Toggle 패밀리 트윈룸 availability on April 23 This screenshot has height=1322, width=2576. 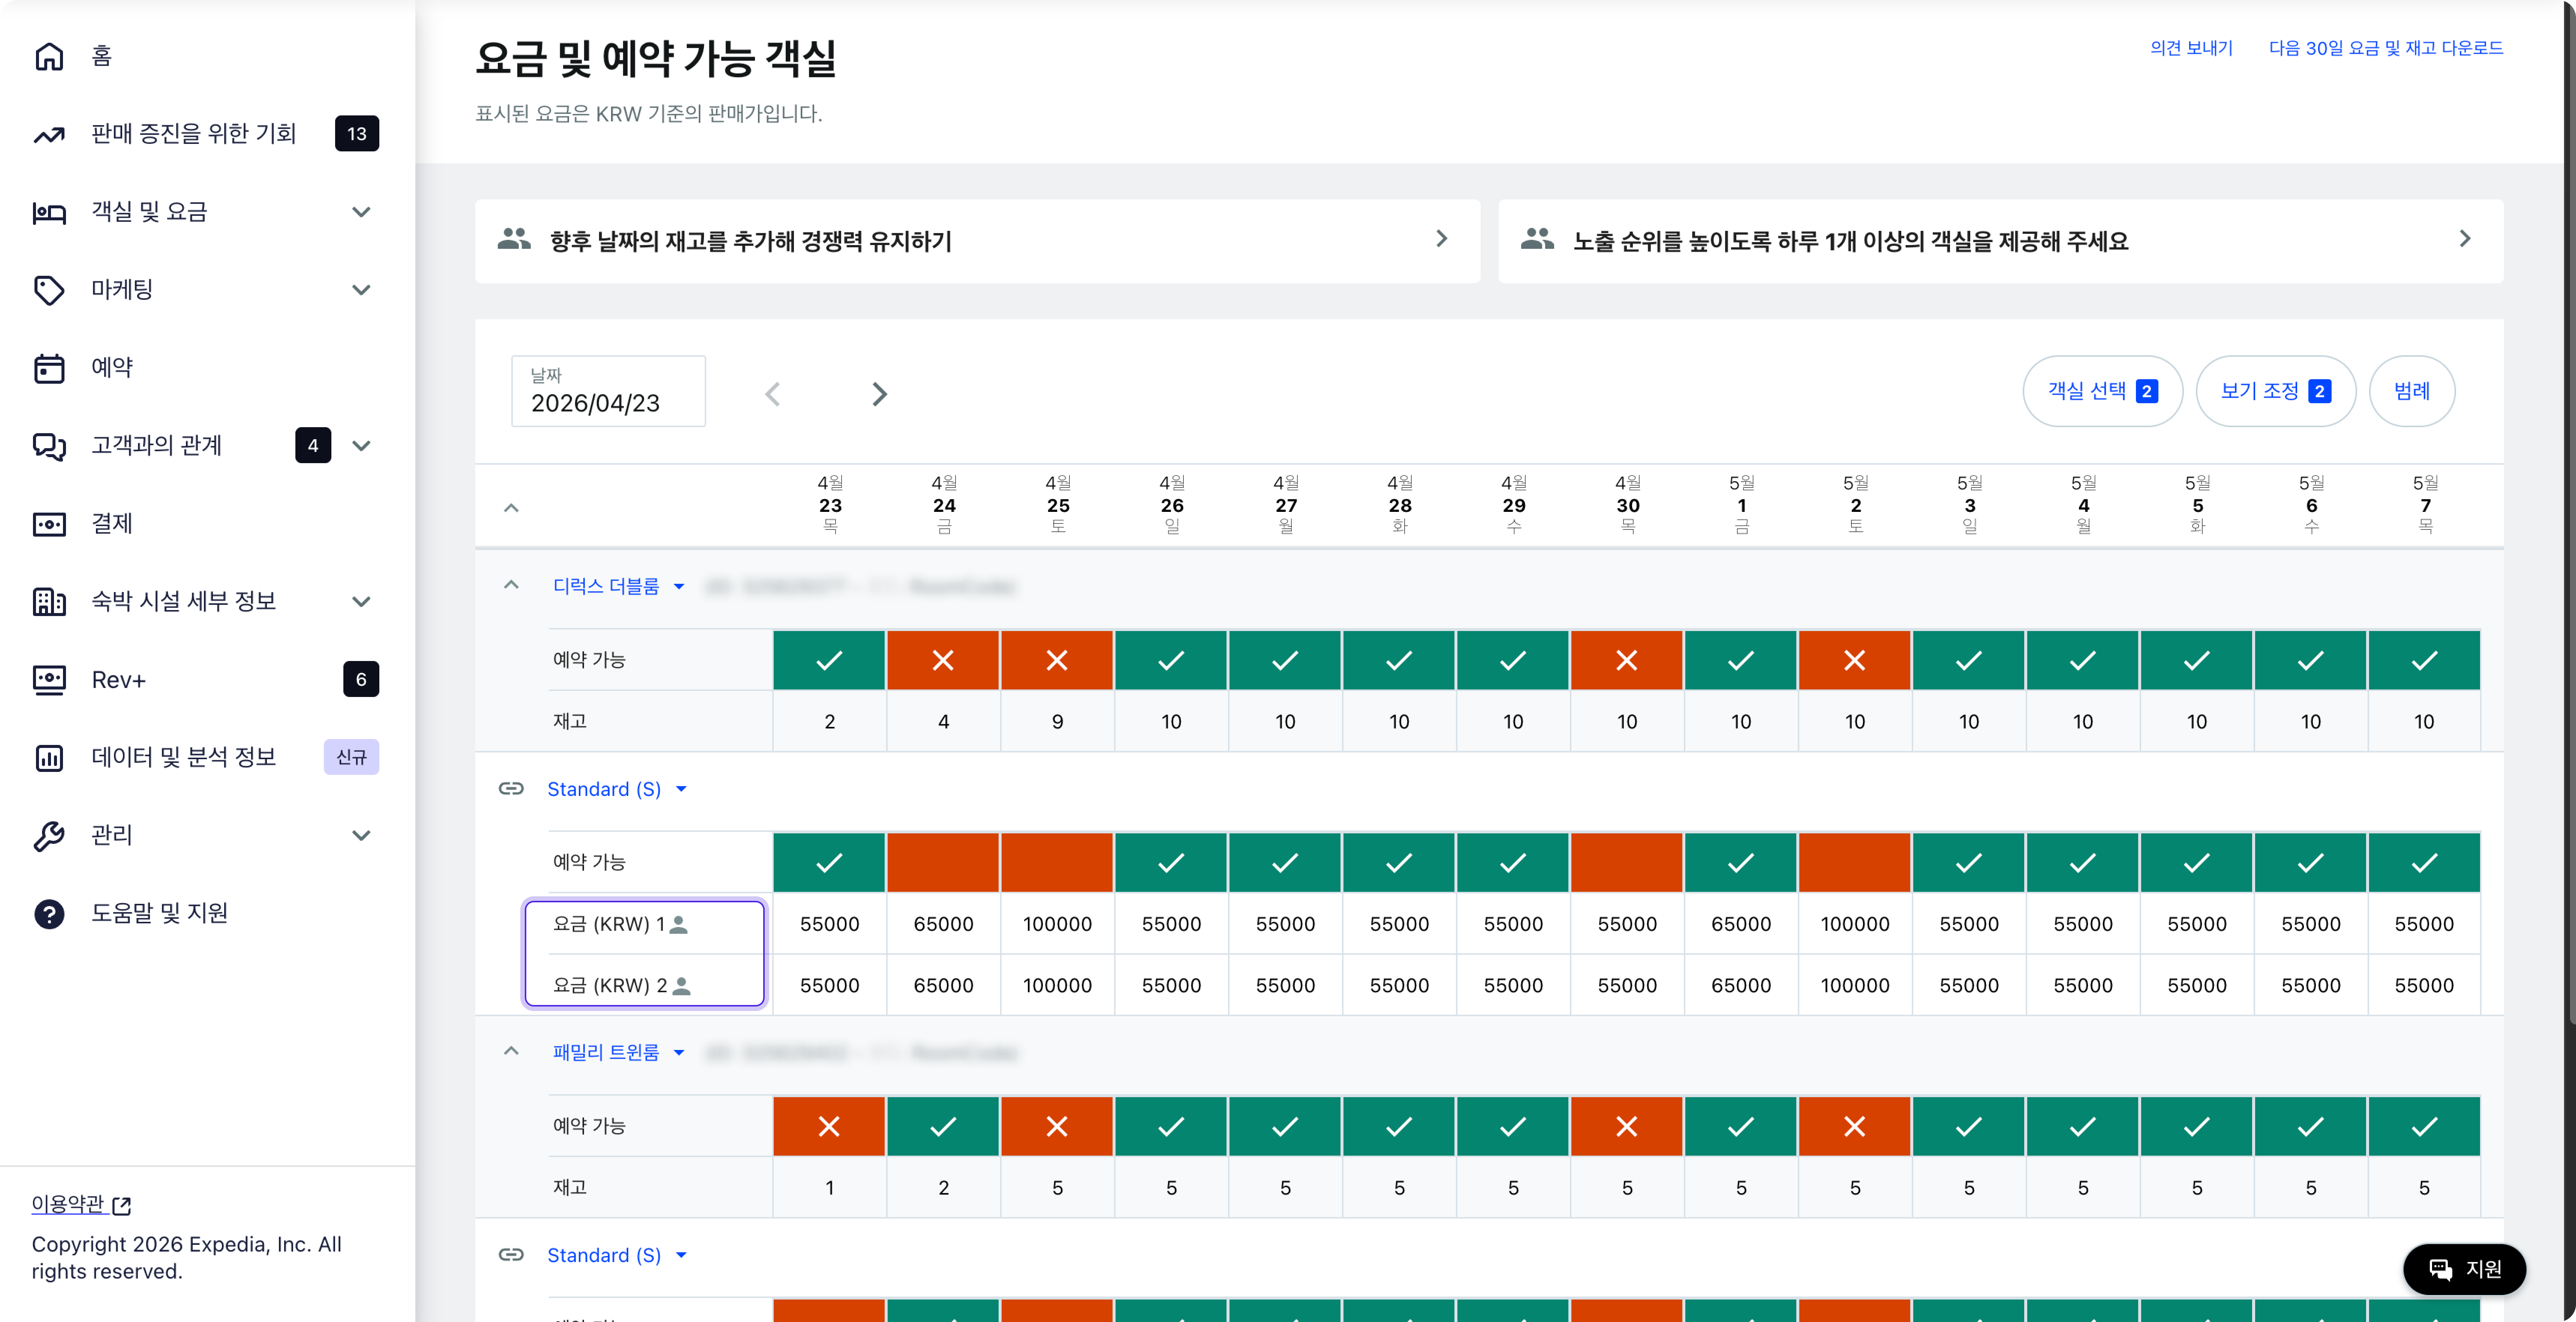pos(829,1126)
